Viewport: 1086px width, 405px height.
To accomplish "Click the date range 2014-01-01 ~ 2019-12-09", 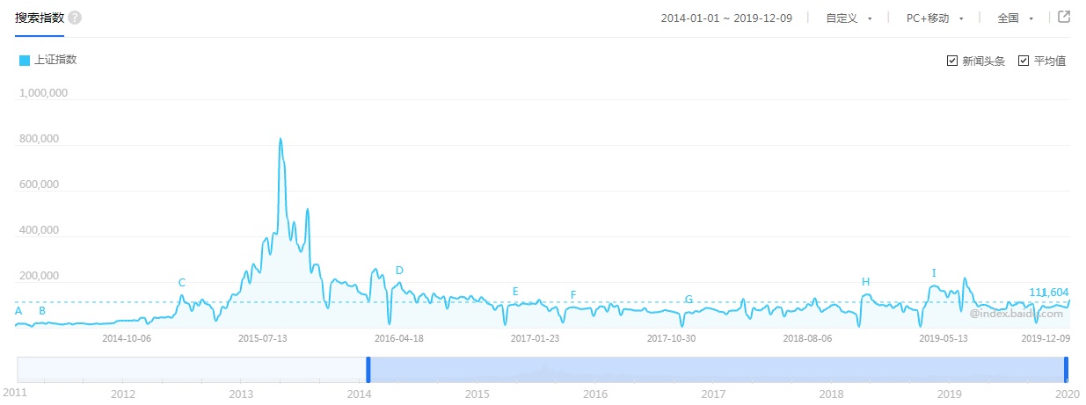I will click(726, 18).
